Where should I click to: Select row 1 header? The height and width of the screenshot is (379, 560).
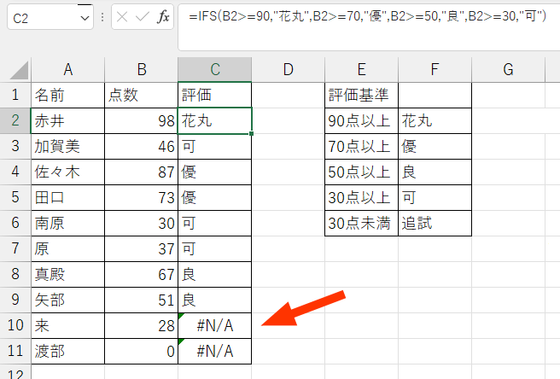tap(15, 95)
